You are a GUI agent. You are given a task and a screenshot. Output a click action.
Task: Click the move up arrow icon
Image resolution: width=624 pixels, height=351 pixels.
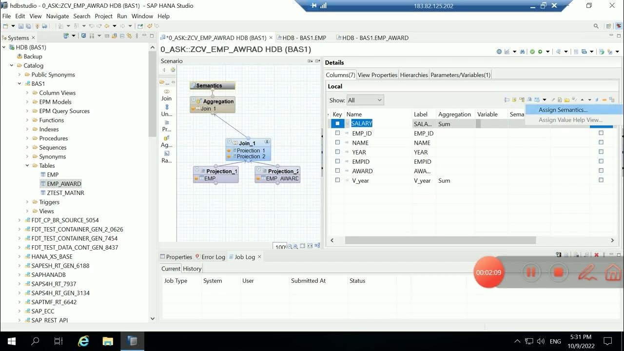tap(582, 100)
